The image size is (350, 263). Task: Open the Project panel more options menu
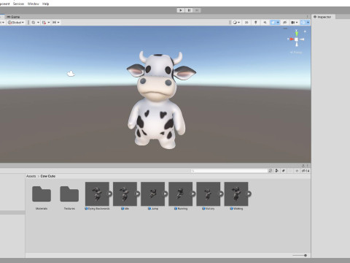click(x=308, y=166)
